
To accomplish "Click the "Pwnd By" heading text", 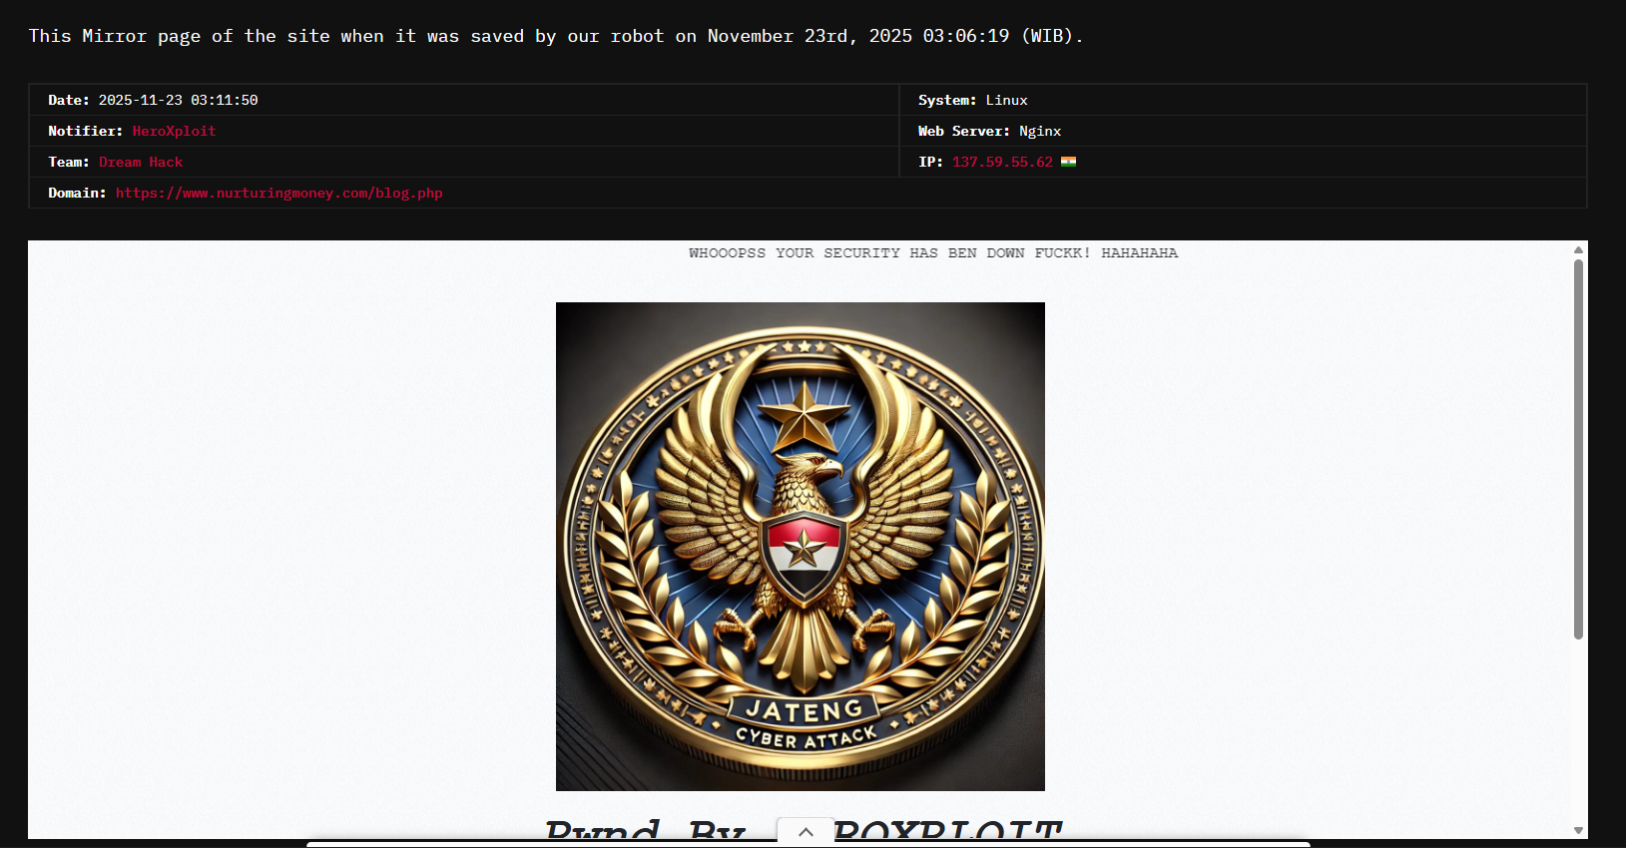I will pyautogui.click(x=646, y=830).
